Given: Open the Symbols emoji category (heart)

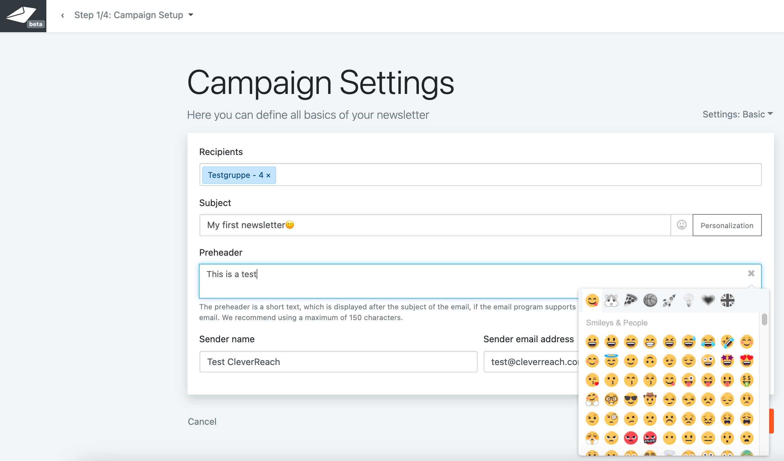Looking at the screenshot, I should (x=708, y=300).
